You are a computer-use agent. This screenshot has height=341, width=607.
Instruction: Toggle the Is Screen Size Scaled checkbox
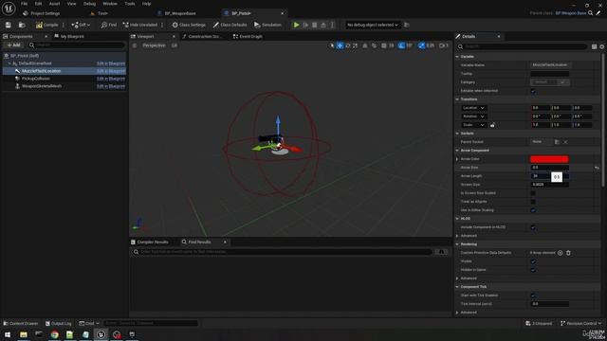(x=533, y=193)
